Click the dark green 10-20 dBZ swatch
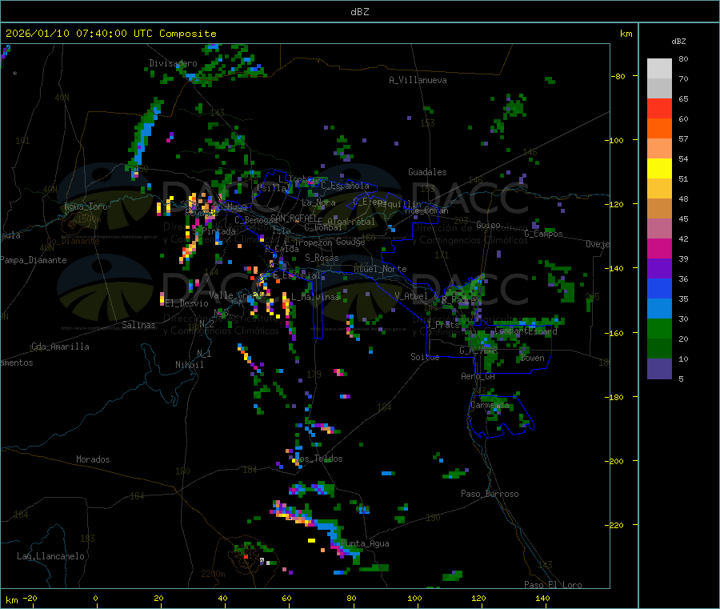 click(x=659, y=349)
